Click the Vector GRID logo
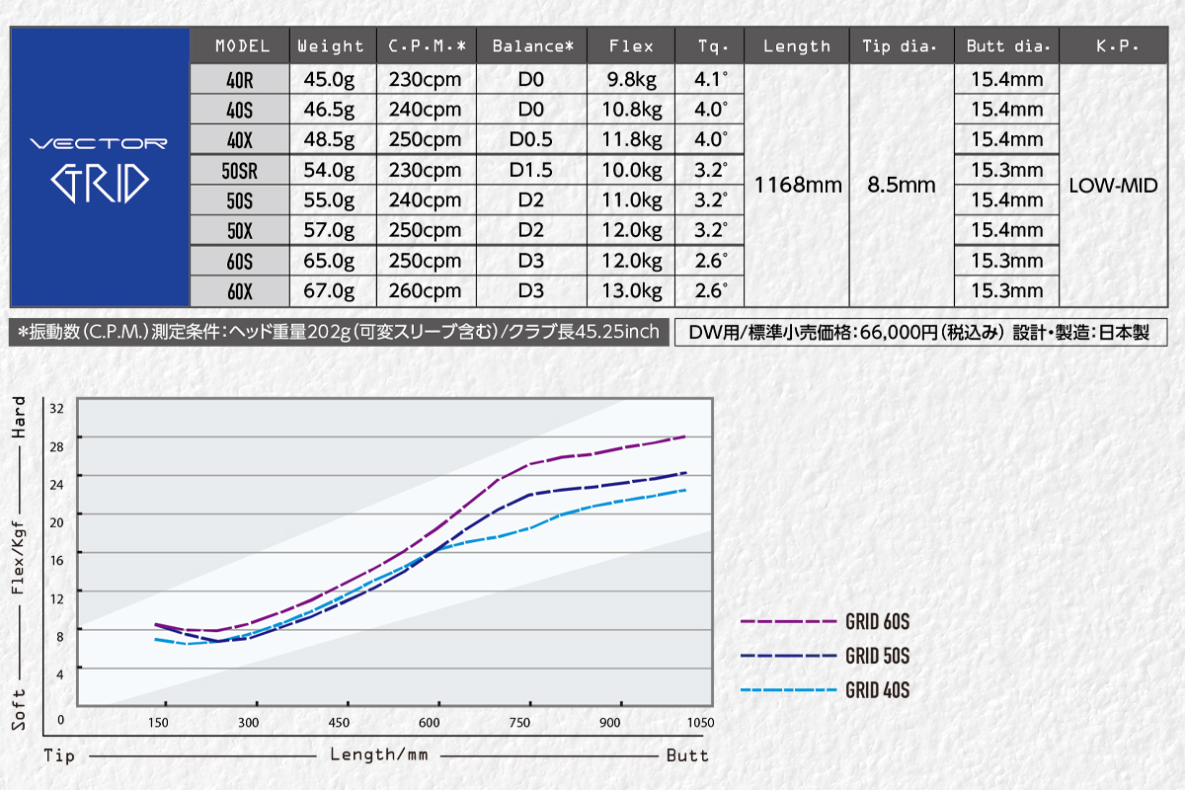Screen dimensions: 1185x790 coord(99,168)
